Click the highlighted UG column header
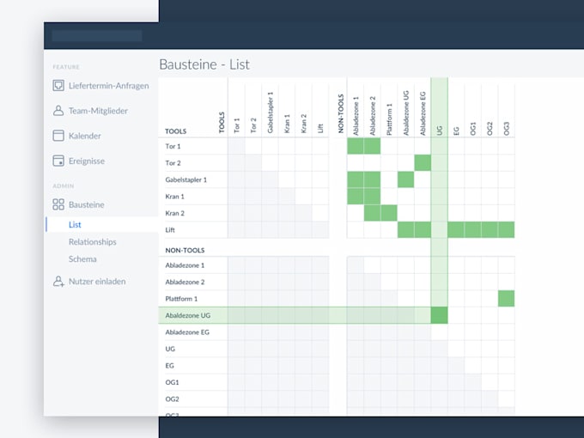This screenshot has width=584, height=438. click(x=440, y=131)
